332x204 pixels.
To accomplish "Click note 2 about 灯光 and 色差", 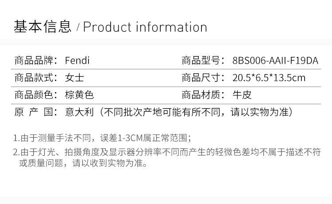I will point(167,152).
